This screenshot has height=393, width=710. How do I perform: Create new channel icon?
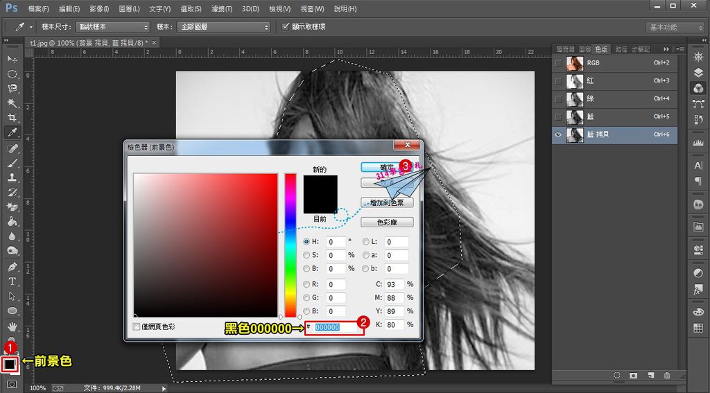[650, 376]
